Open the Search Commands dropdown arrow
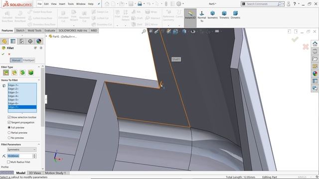The image size is (319, 179). [x=283, y=4]
